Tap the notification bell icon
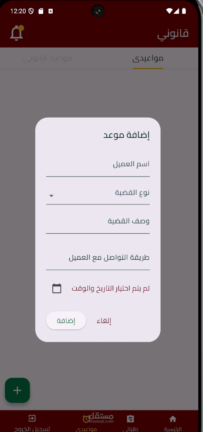Screen dimensions: 203x432 (16, 33)
